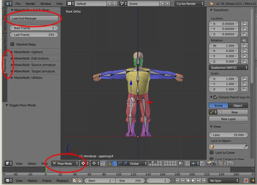Select the rotate manipulator icon

120,163
